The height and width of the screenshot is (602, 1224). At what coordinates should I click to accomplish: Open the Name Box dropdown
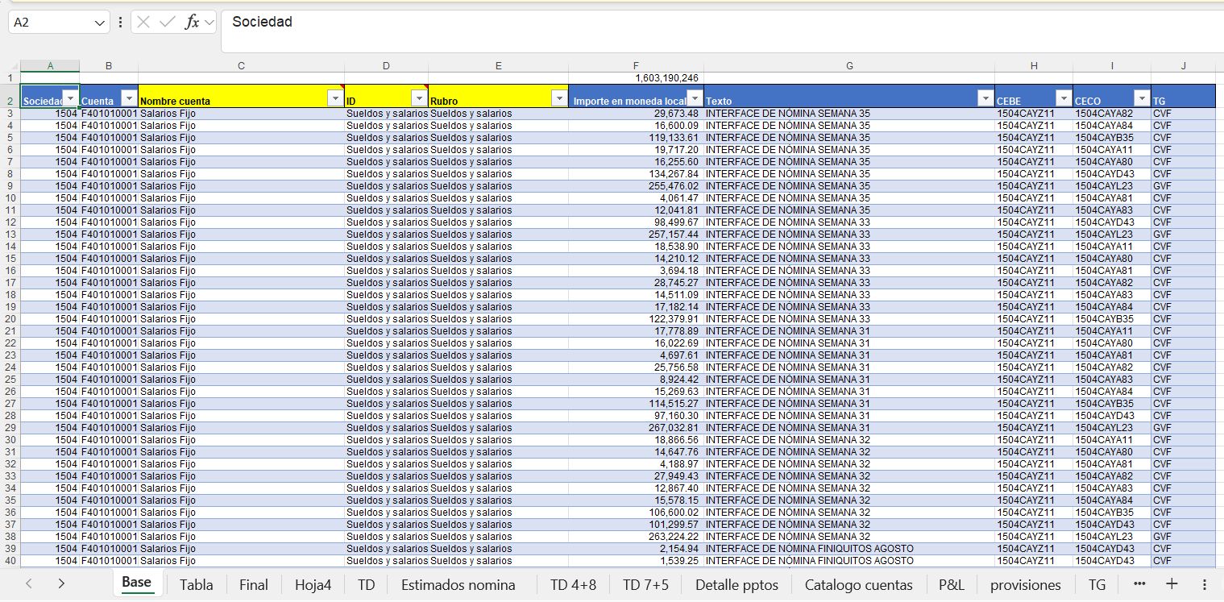[101, 23]
